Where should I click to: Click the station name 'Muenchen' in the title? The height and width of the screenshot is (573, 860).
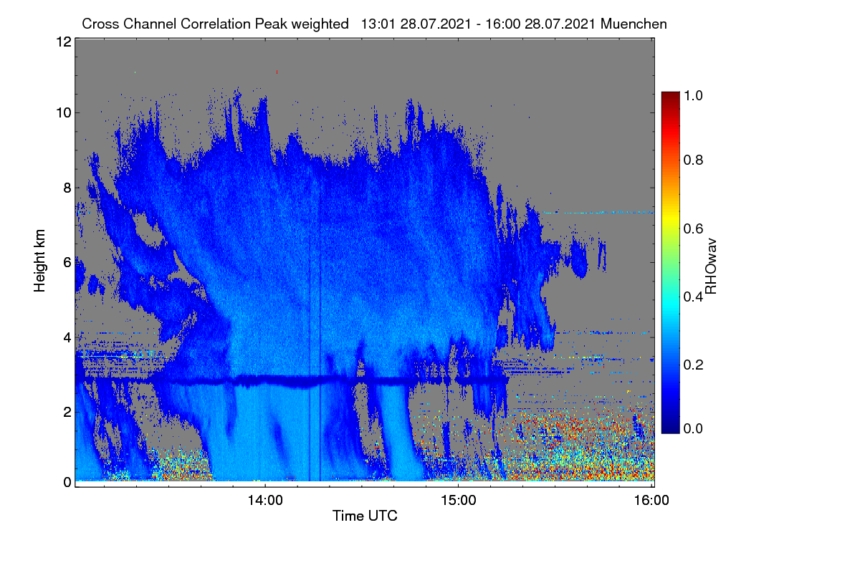[634, 24]
